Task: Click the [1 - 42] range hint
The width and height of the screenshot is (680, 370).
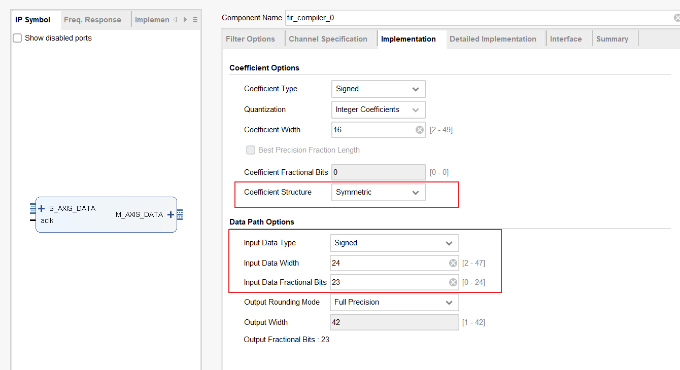Action: (473, 322)
